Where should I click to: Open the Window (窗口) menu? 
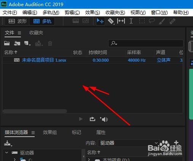159,13
